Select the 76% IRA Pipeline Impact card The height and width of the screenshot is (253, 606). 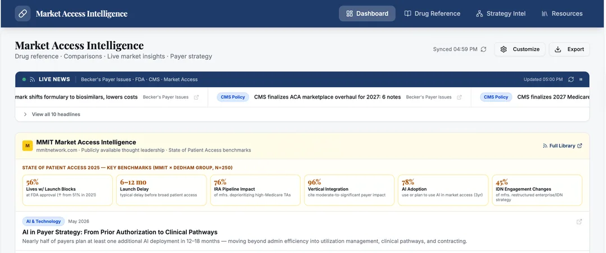pyautogui.click(x=255, y=190)
